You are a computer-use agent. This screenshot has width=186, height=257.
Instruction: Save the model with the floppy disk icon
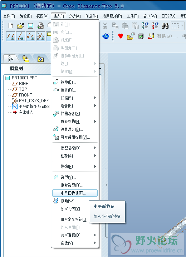pos(30,26)
